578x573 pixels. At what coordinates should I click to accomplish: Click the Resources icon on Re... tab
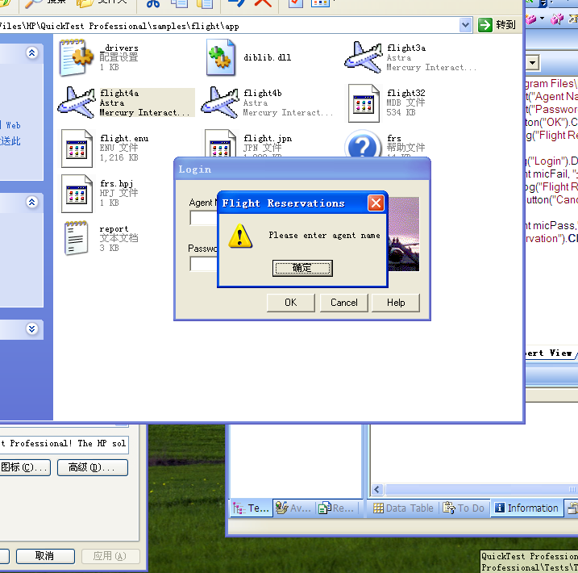325,508
